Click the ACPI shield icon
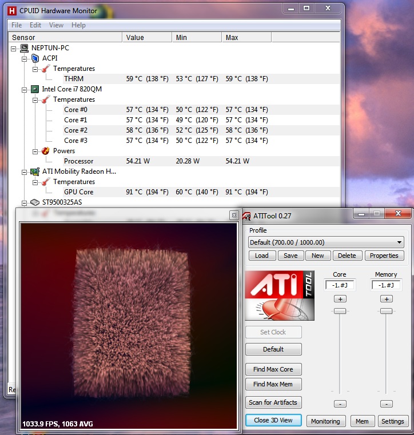This screenshot has width=414, height=435. click(x=35, y=58)
